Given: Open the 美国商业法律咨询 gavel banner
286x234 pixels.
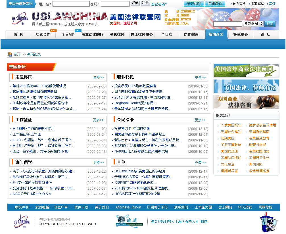Looking at the screenshot, I should click(x=246, y=102).
